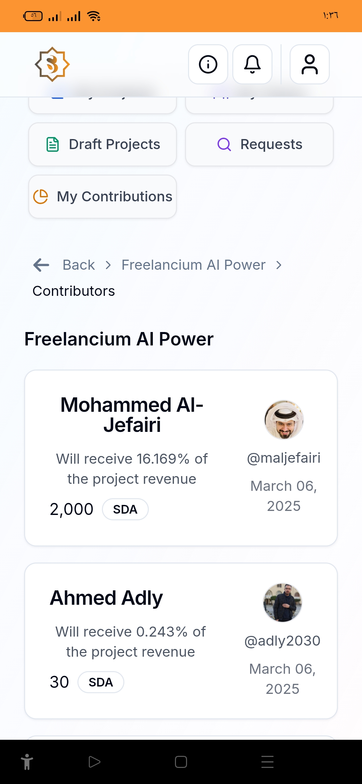
Task: Tap SDA badge on Mohammed's card
Action: tap(125, 509)
